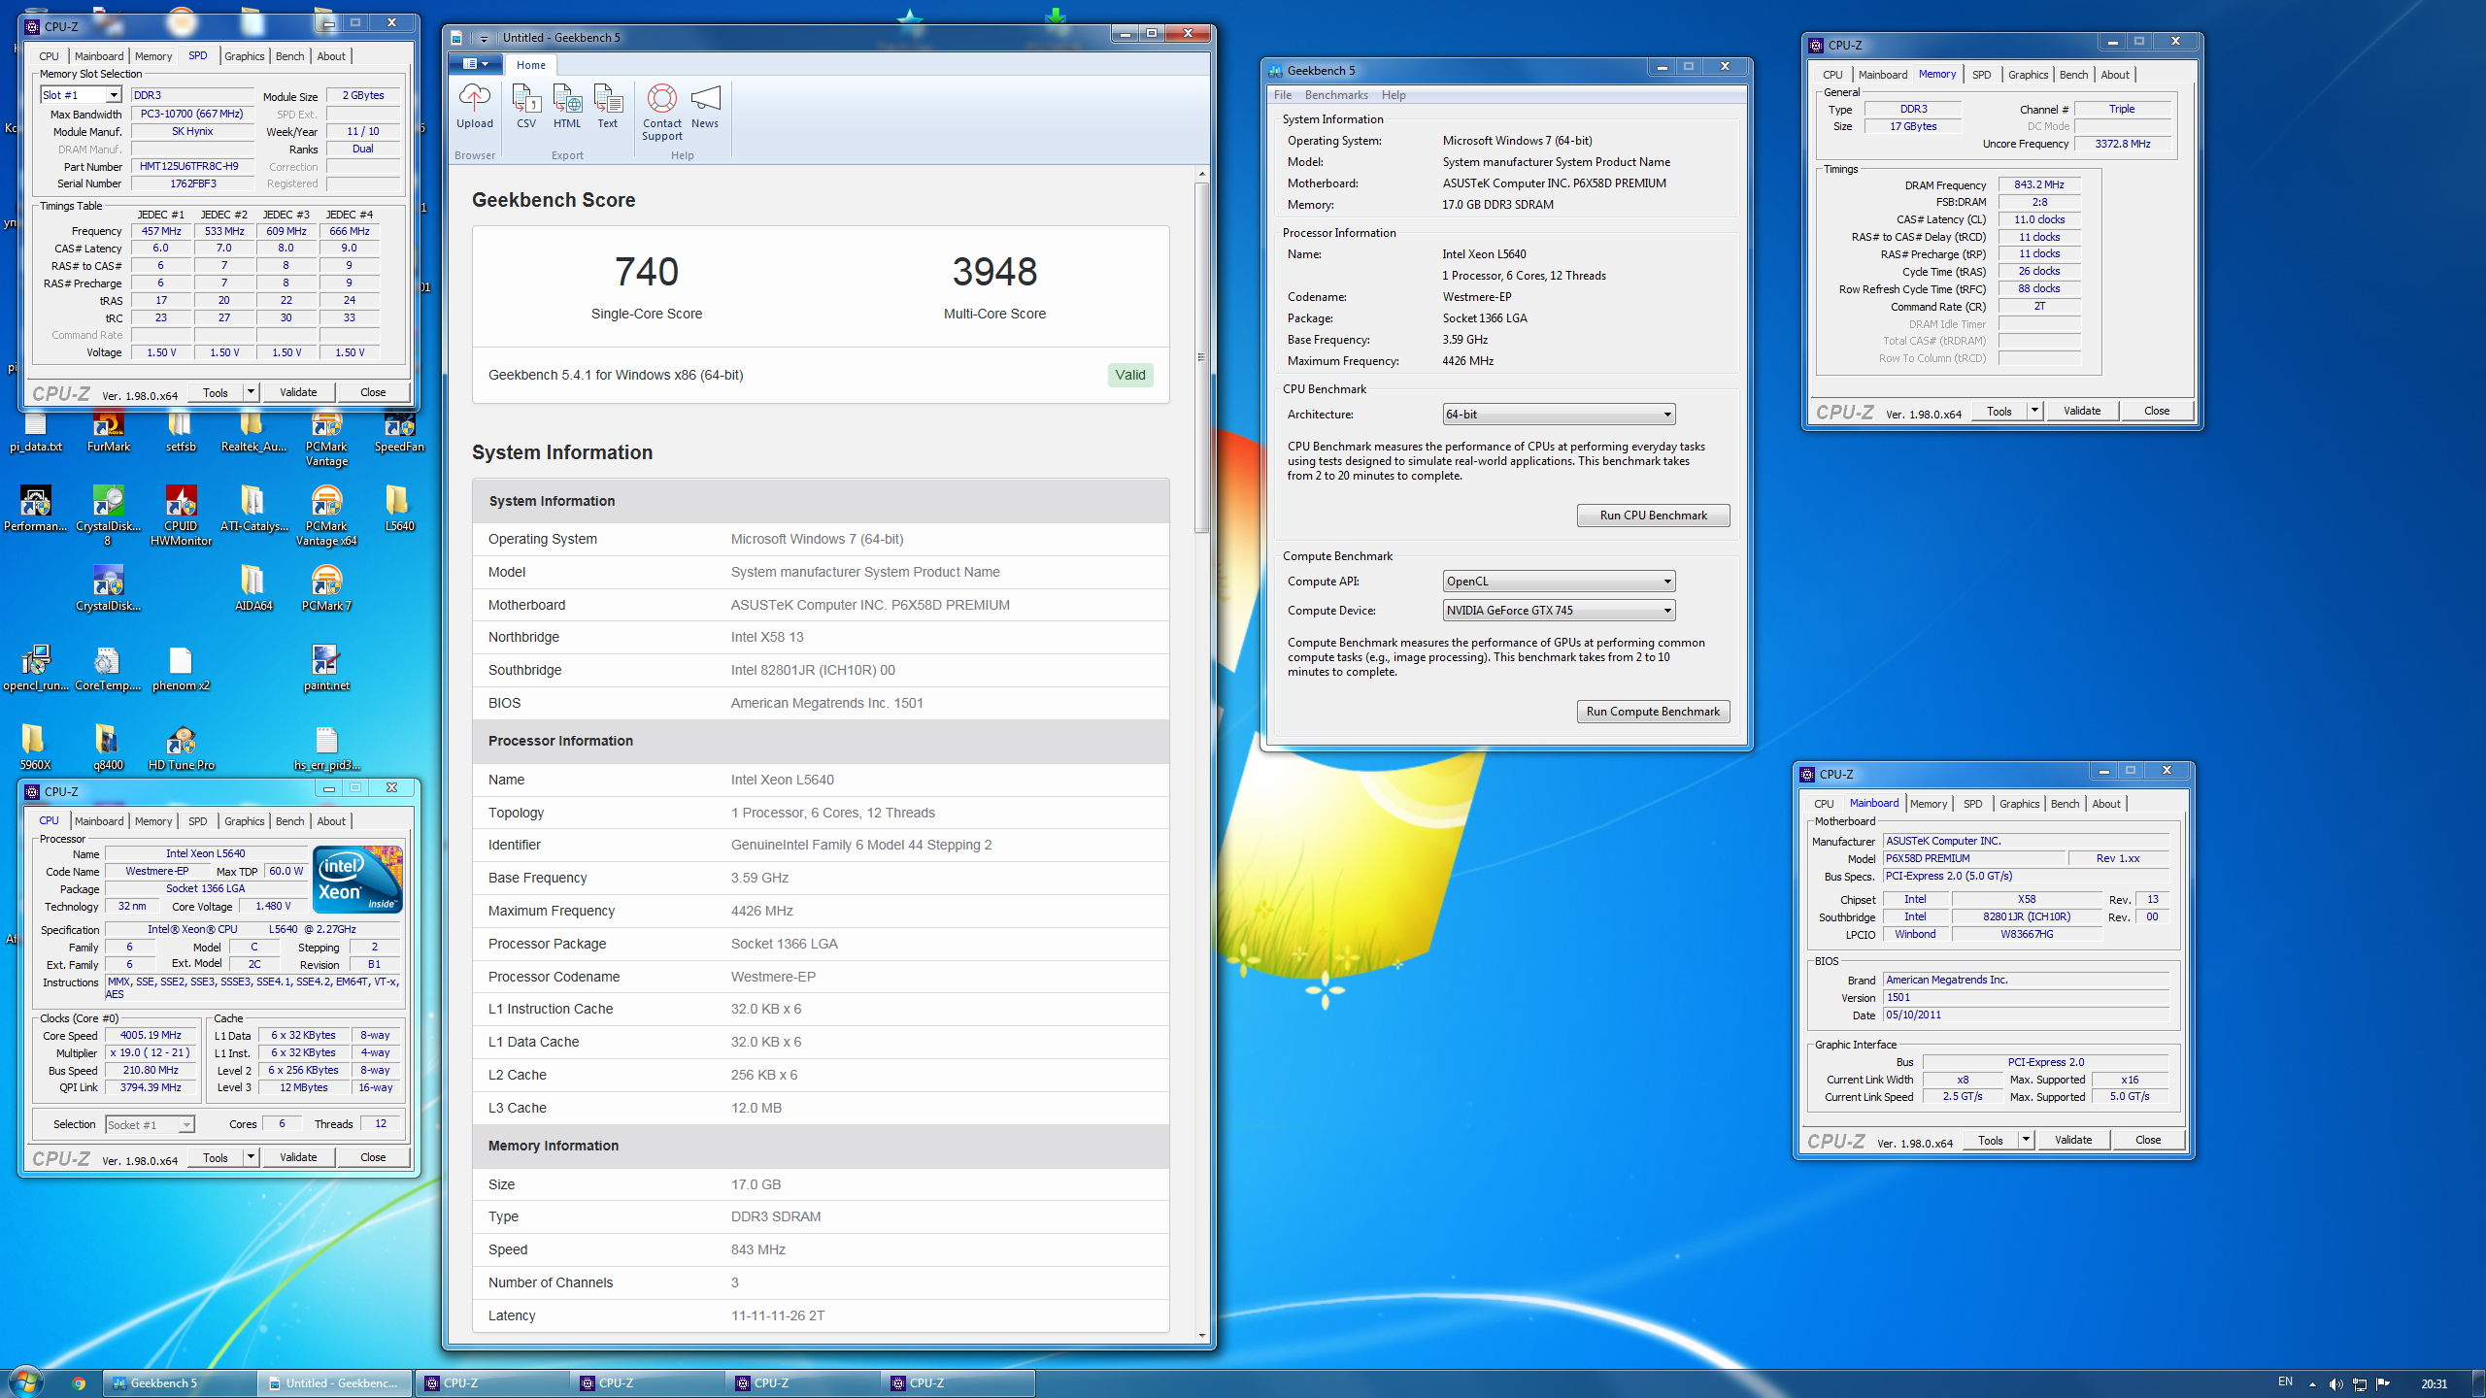Image resolution: width=2486 pixels, height=1398 pixels.
Task: Expand Tools arrow in SPD CPU-Z window
Action: (251, 392)
